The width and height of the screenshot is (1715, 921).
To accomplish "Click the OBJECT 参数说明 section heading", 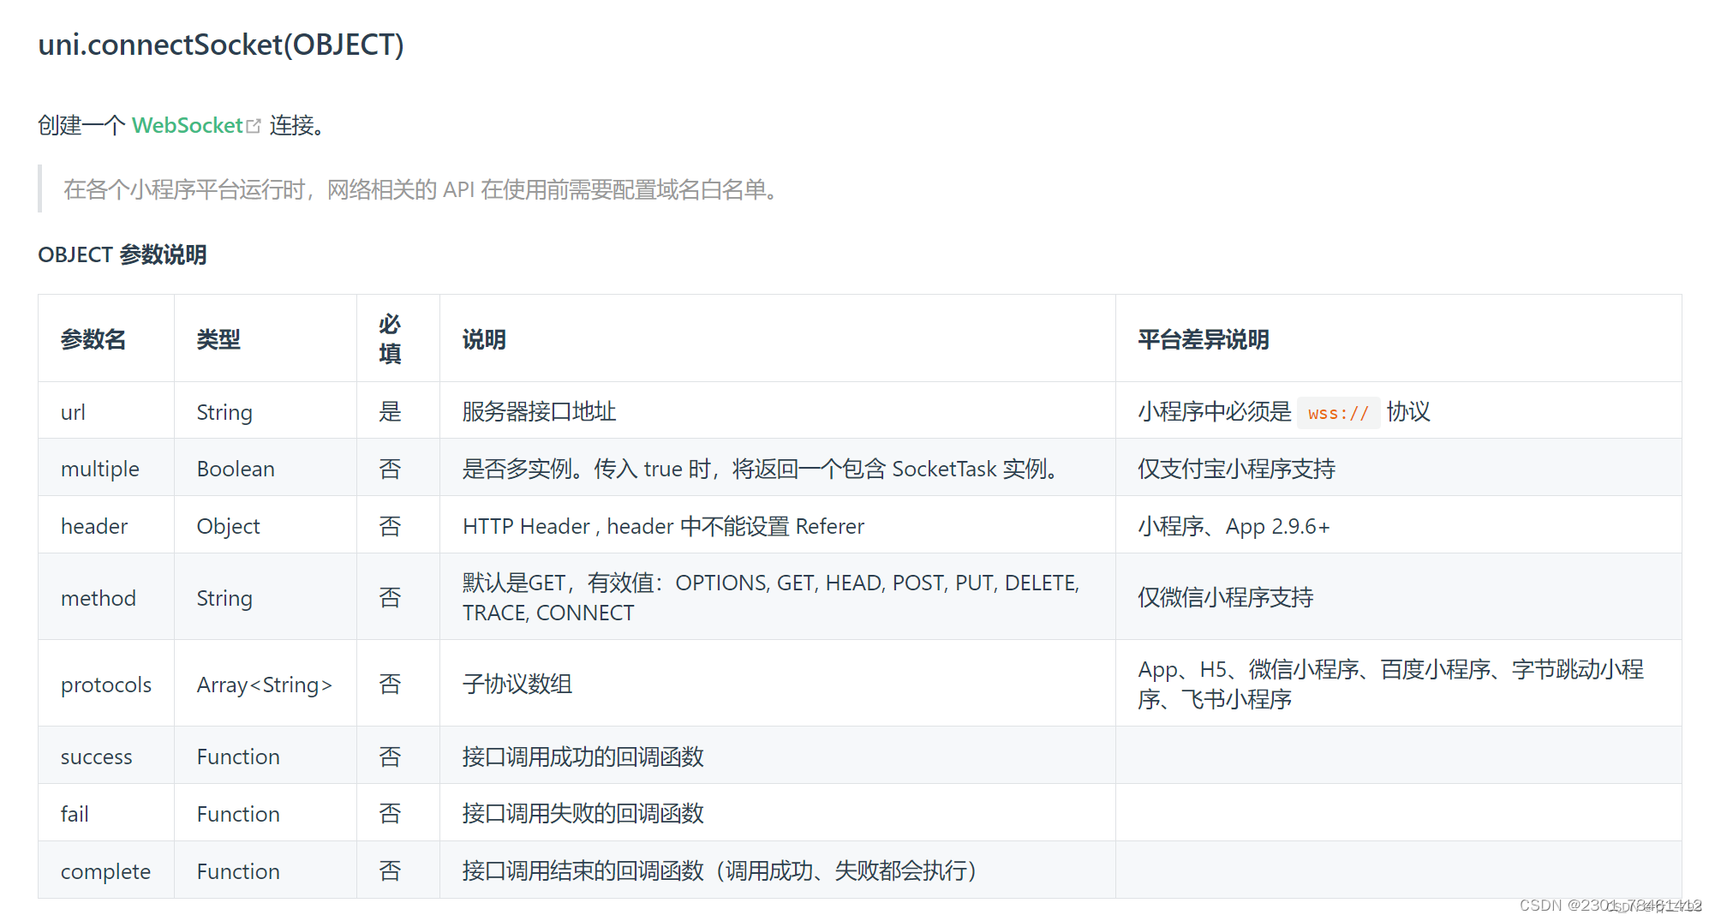I will (122, 254).
